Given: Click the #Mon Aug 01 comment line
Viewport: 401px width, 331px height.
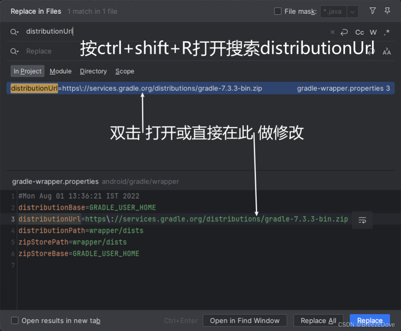Looking at the screenshot, I should coord(79,196).
